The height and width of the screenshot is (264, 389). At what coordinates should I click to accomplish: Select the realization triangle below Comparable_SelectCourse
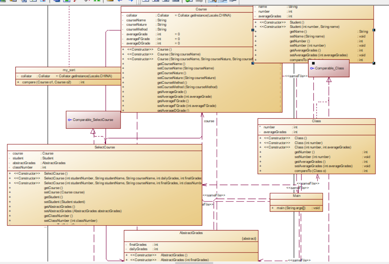click(93, 131)
